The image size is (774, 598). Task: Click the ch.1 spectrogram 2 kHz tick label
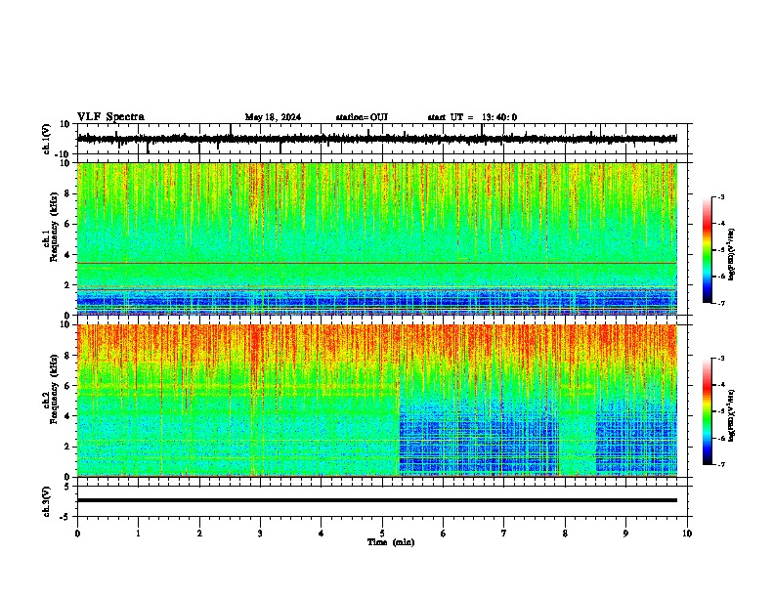(x=67, y=285)
